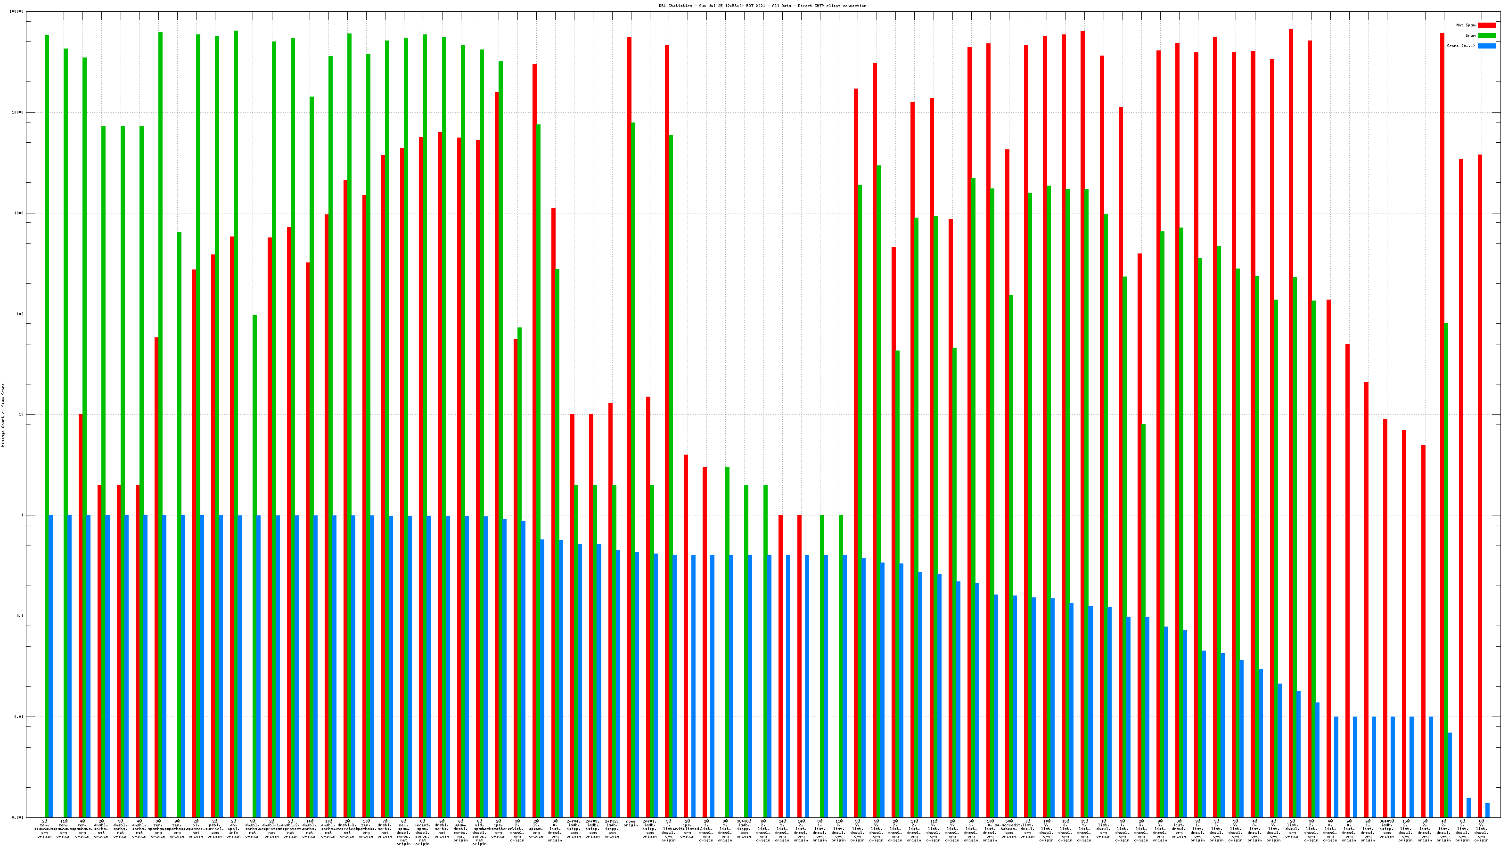Viewport: 1508px width, 848px height.
Task: Click the sa-accredit.habeas.com axis label
Action: click(x=1008, y=829)
